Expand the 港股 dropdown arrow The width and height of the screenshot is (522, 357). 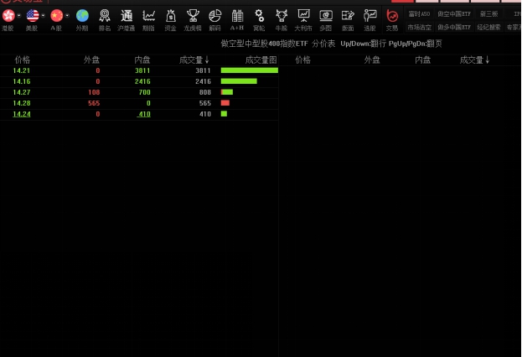tap(18, 15)
